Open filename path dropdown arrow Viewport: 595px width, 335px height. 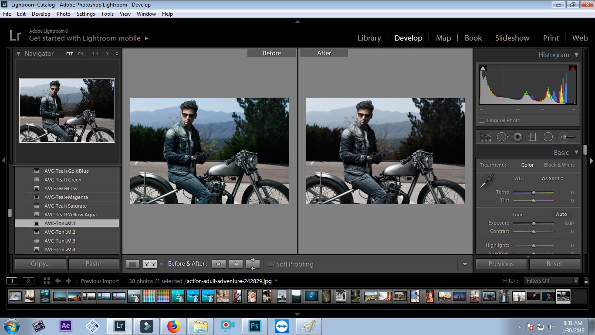(x=276, y=281)
